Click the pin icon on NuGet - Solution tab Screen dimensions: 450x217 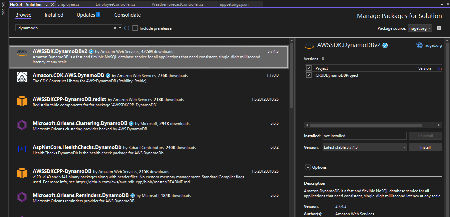point(46,5)
